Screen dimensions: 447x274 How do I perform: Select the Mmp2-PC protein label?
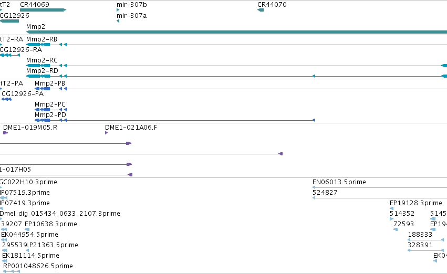[x=50, y=104]
